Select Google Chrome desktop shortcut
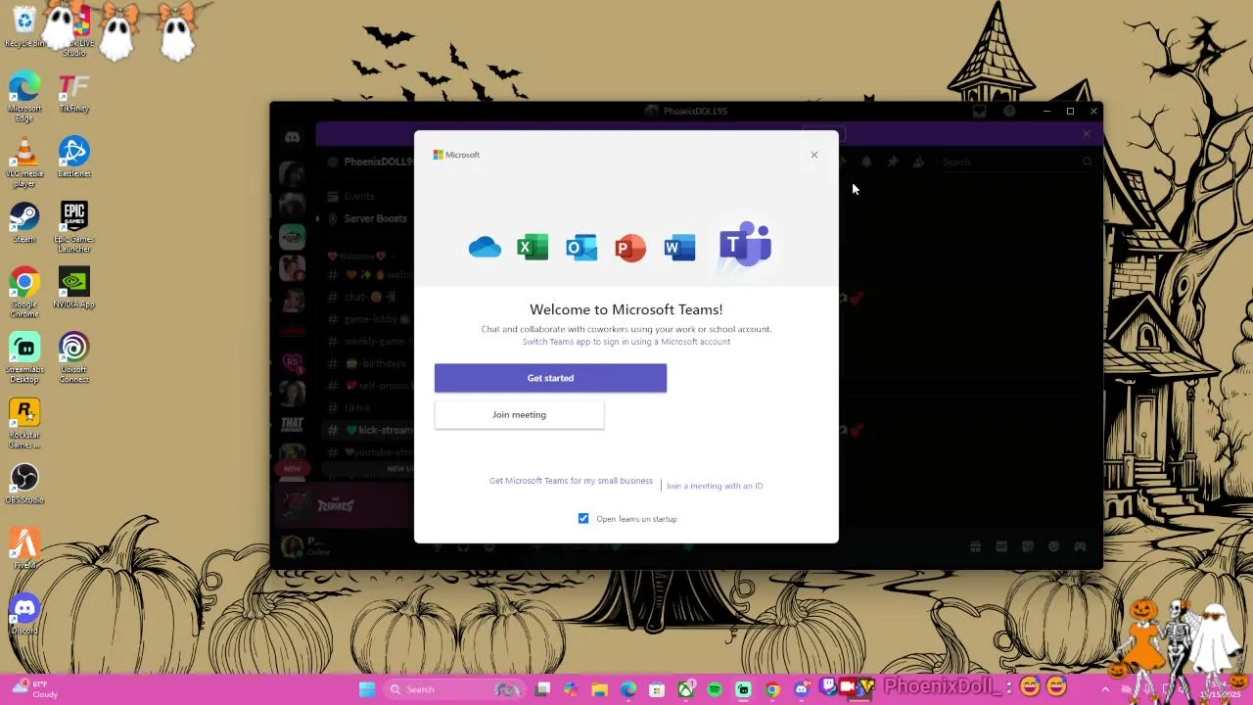This screenshot has height=705, width=1253. click(24, 293)
